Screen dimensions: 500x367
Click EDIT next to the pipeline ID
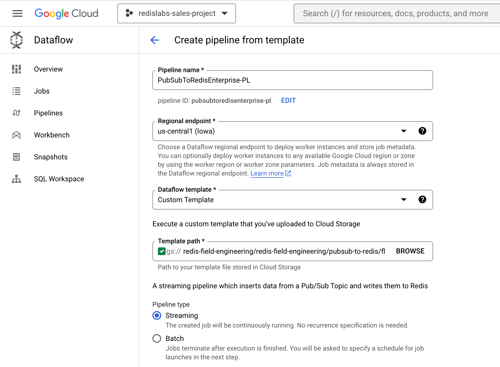(288, 100)
